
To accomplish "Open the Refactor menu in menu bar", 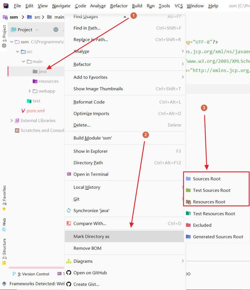I will click(119, 6).
